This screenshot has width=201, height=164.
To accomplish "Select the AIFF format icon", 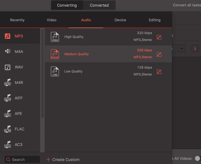I will point(7,98).
